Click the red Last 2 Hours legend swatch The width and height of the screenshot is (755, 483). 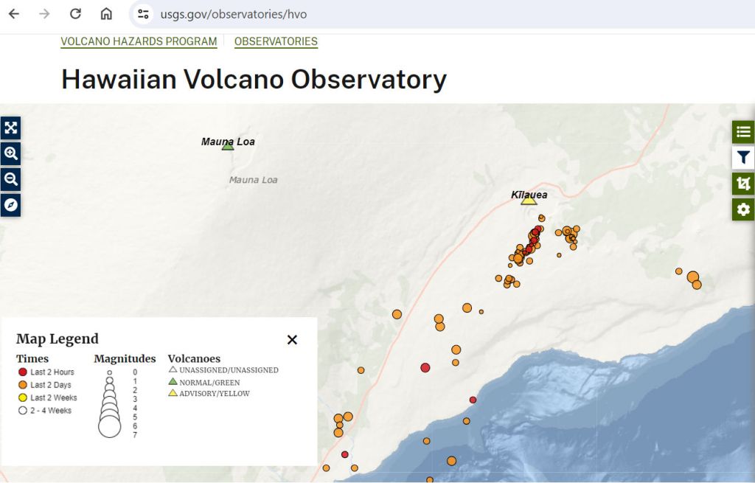click(22, 372)
